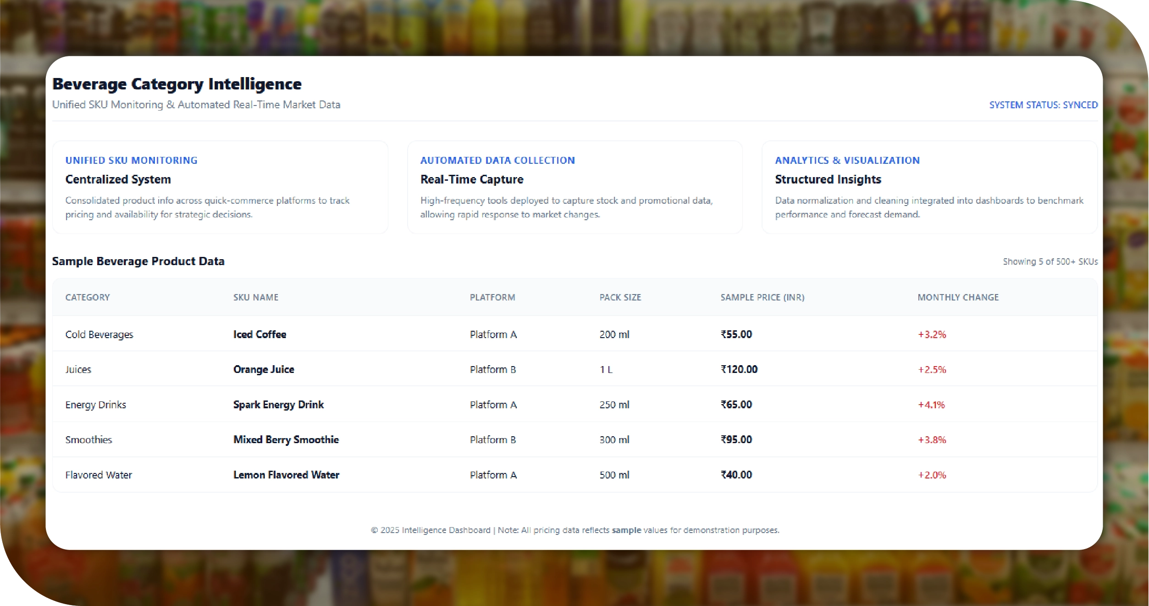Click the Beverage Category Intelligence title
This screenshot has height=606, width=1149.
click(177, 84)
